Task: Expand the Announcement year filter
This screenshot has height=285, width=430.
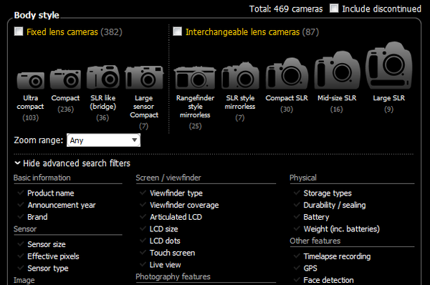Action: tap(62, 205)
